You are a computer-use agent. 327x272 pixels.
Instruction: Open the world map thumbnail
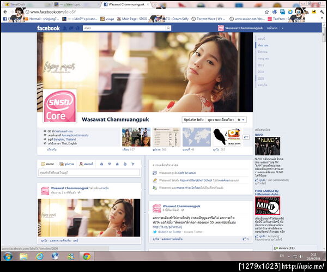click(x=197, y=137)
